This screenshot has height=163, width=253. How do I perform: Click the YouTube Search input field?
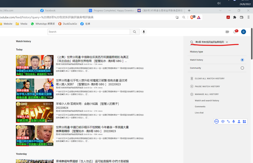(x=89, y=32)
